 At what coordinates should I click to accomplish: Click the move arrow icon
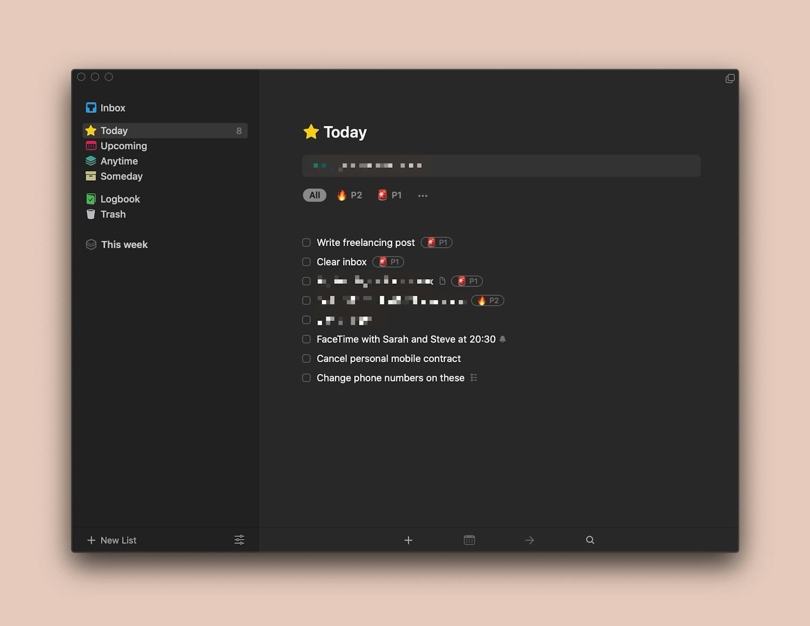tap(529, 540)
